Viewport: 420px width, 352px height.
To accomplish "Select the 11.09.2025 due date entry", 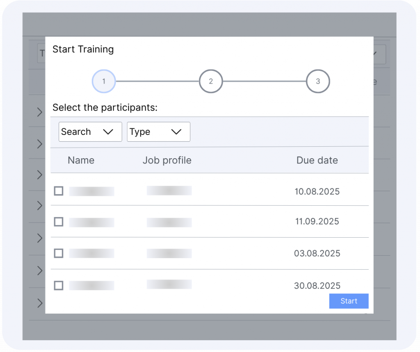I will [317, 222].
